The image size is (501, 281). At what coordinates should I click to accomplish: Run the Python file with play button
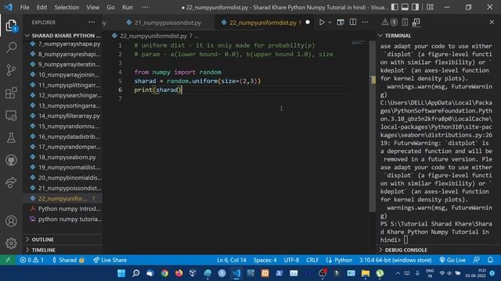pos(322,23)
